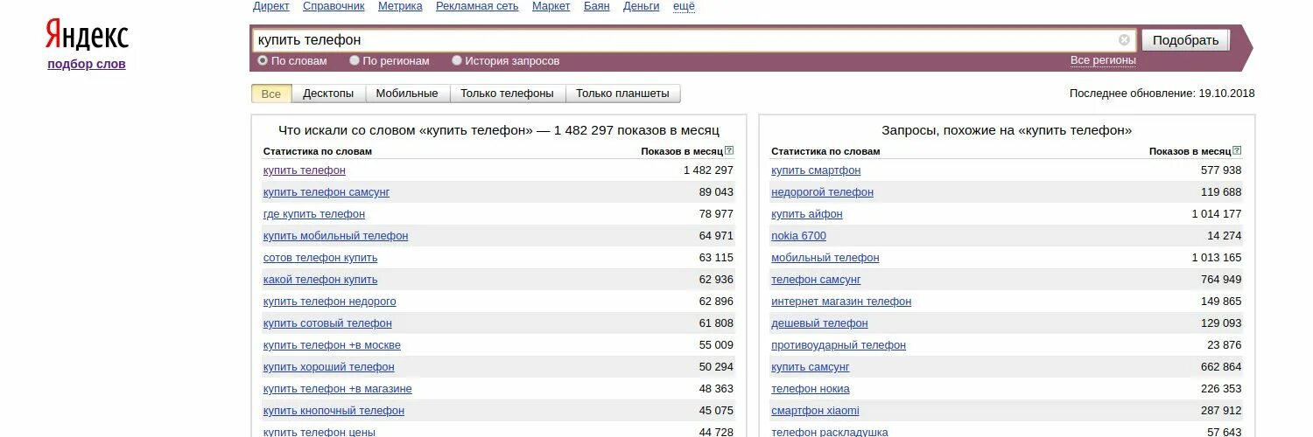This screenshot has width=1313, height=437.
Task: Open the 'купить кнопочный телефон' link
Action: click(x=334, y=411)
